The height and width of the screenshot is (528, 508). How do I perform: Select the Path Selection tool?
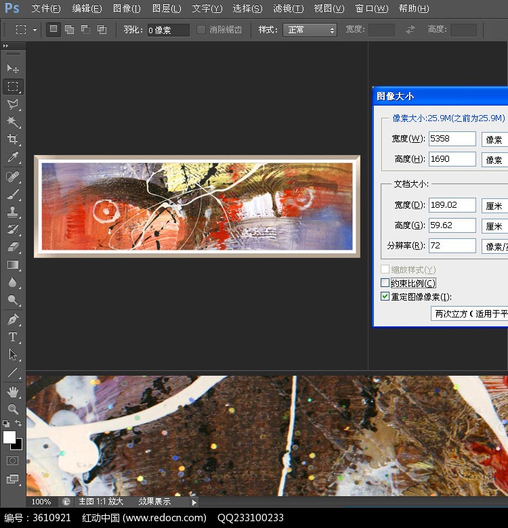(13, 355)
